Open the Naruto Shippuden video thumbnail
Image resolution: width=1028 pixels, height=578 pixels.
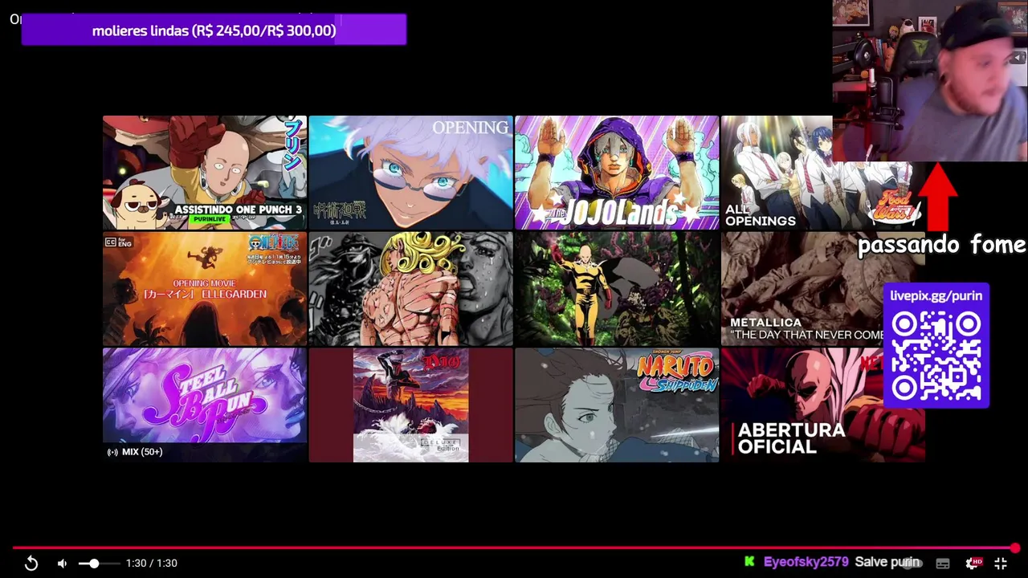(617, 405)
